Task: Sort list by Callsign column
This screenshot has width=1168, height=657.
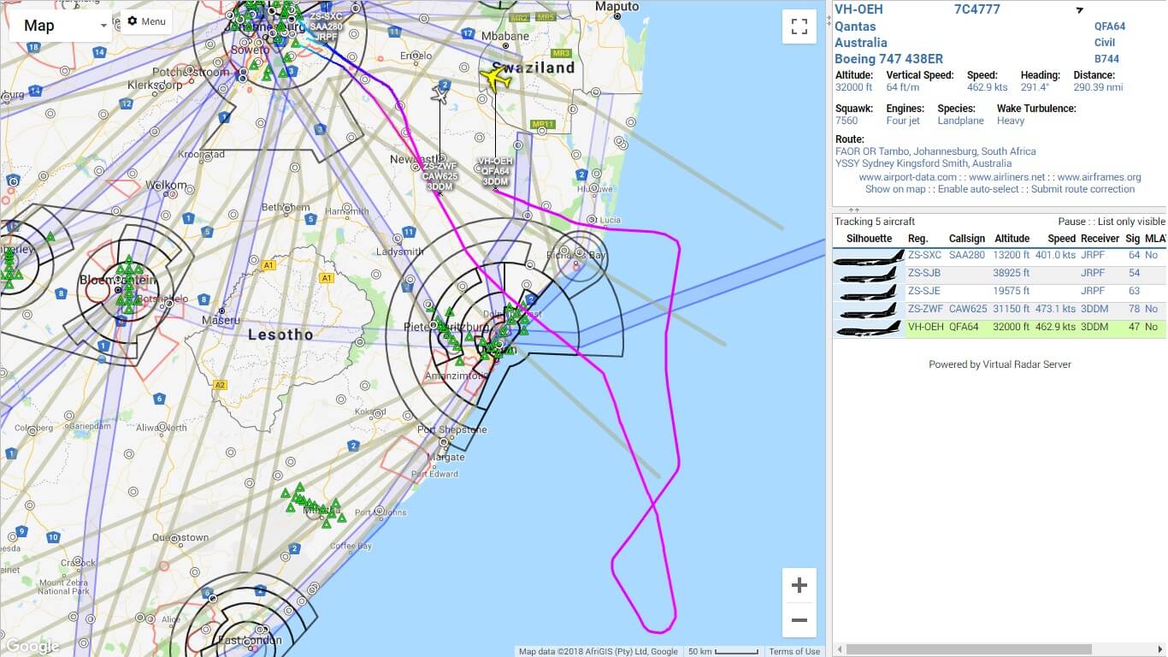Action: 966,239
